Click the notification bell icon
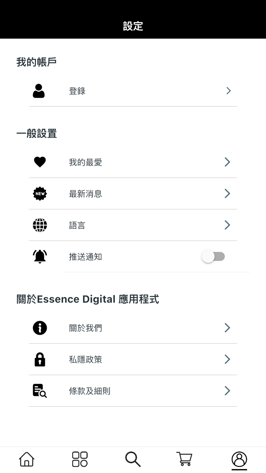 click(40, 256)
